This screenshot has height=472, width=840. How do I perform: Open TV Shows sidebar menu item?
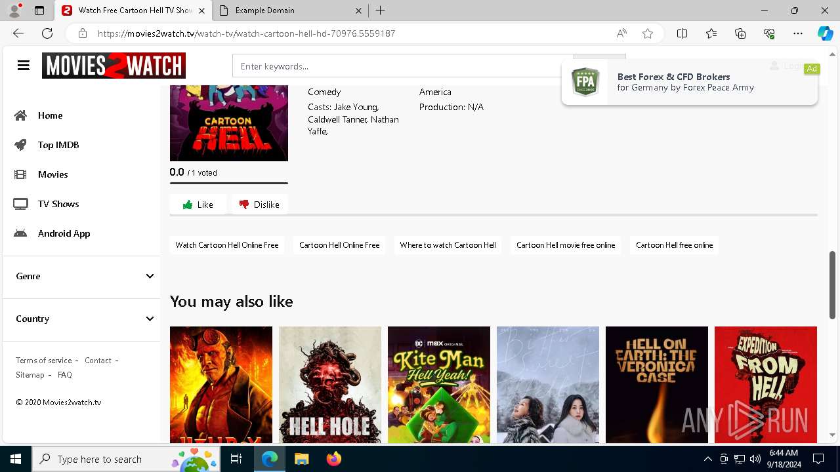[x=58, y=204]
